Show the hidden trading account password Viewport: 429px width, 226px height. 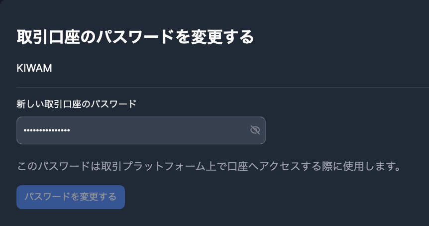point(255,130)
